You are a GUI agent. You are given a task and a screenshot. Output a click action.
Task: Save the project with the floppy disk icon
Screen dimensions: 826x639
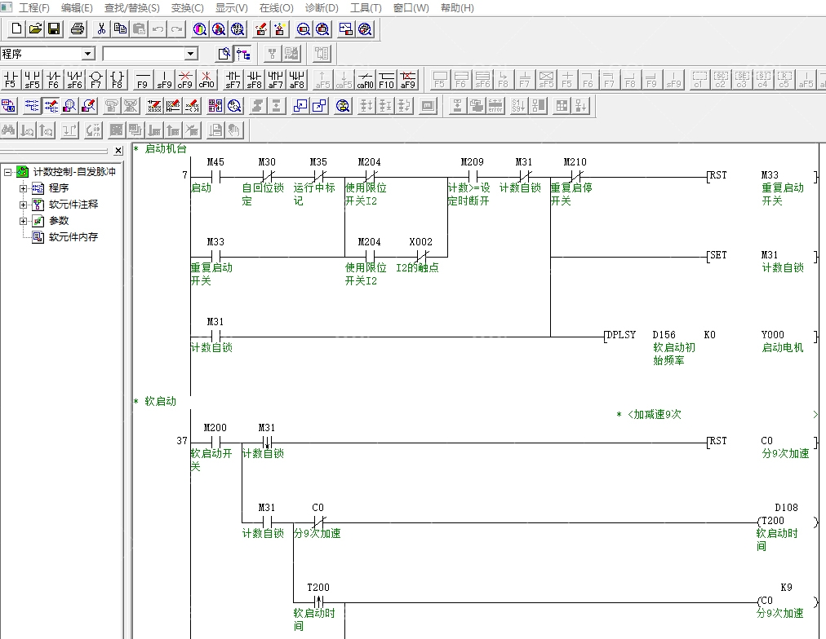[54, 29]
